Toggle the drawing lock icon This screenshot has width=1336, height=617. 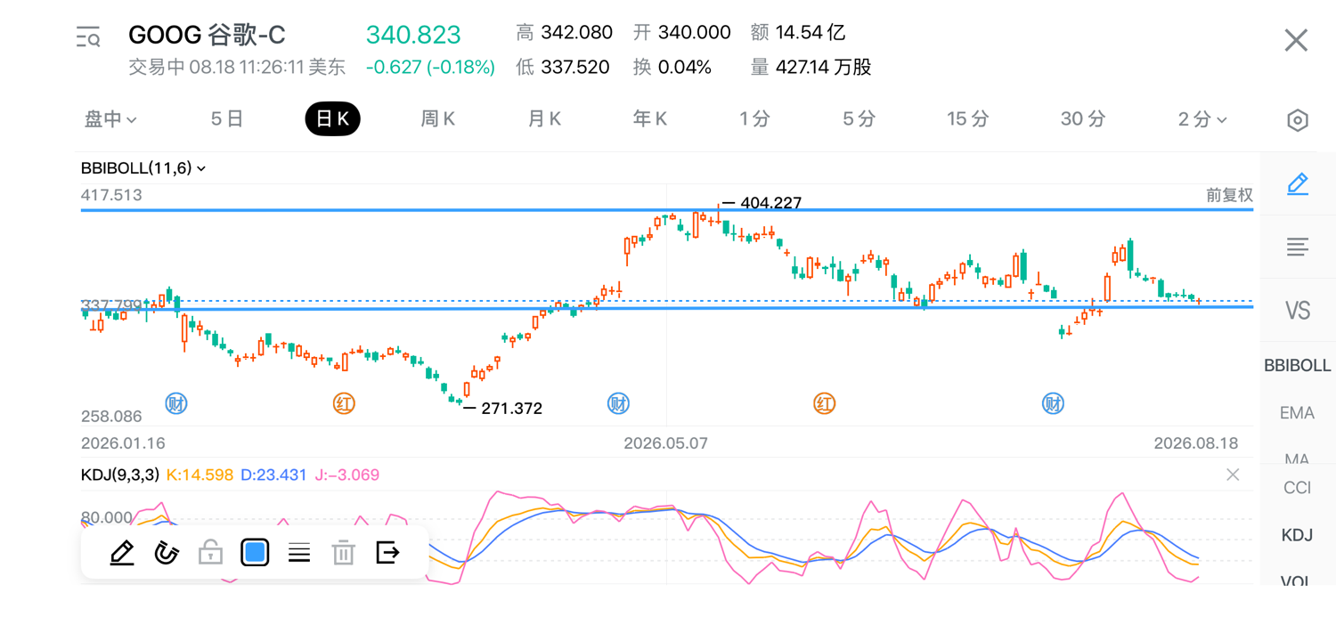click(210, 553)
